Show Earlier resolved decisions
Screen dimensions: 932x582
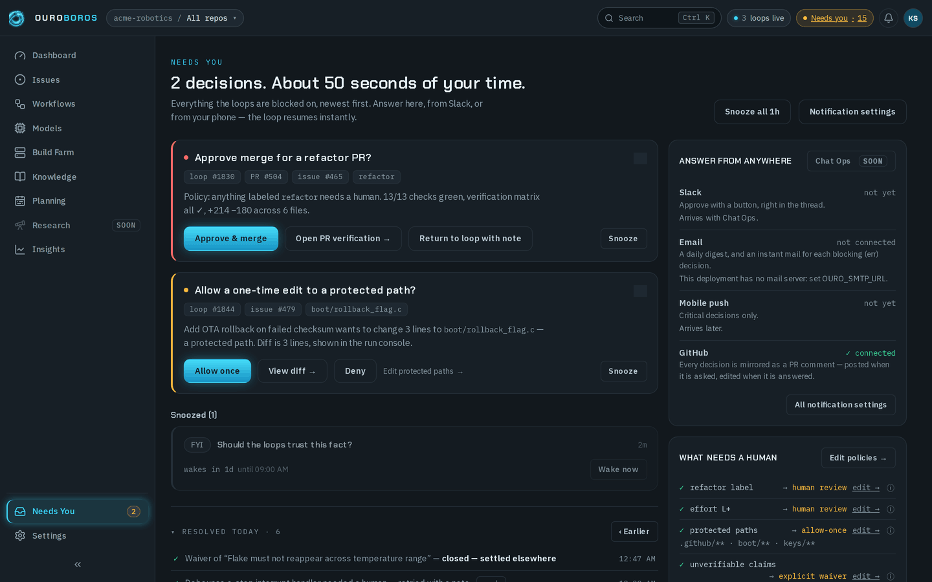pyautogui.click(x=634, y=532)
